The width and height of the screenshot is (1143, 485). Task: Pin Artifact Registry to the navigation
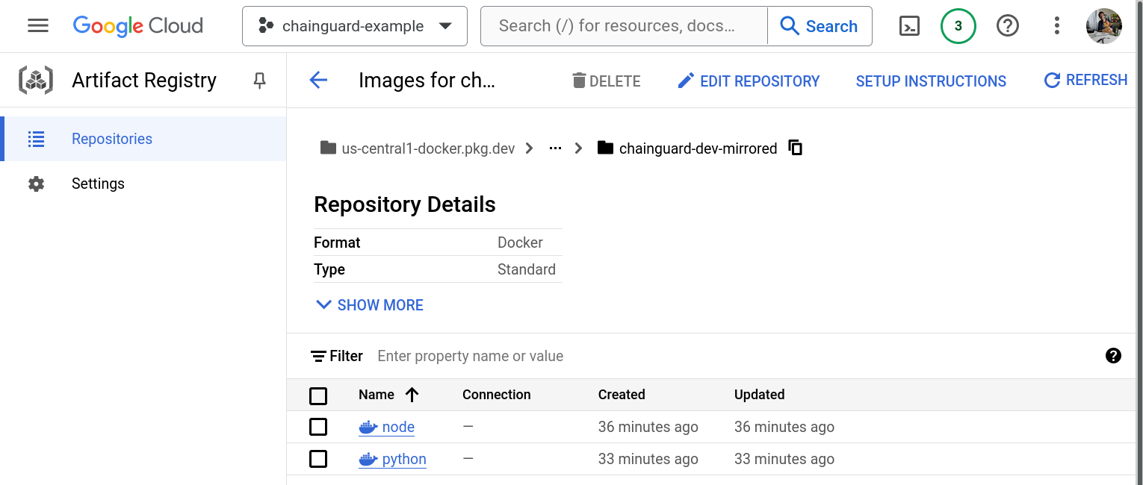[x=259, y=81]
